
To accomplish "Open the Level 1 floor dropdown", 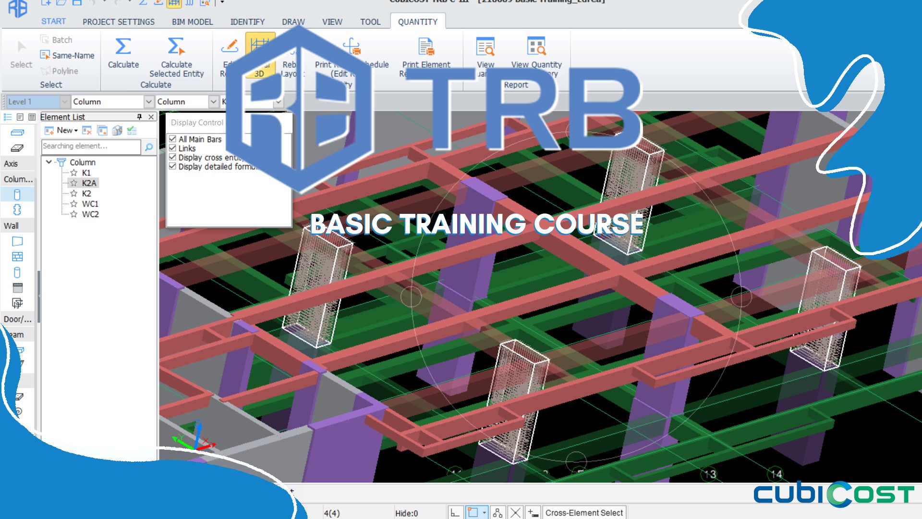I will (x=64, y=101).
